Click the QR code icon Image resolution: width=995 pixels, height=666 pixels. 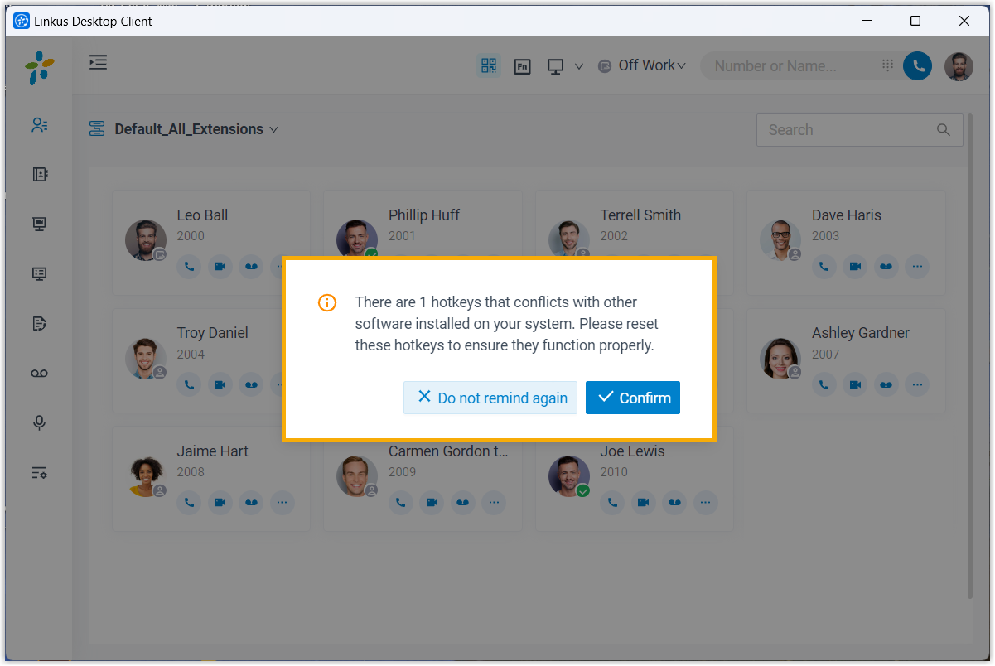click(x=489, y=65)
